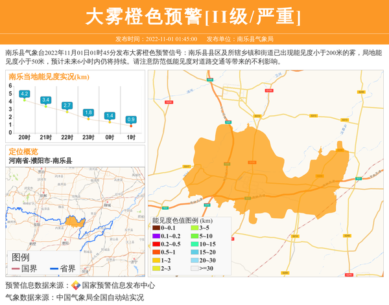Click the 大雾橙色预警 title banner
This screenshot has width=389, height=305.
194,16
